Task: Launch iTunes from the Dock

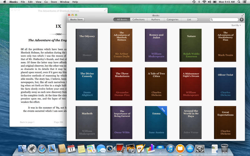Action: (x=170, y=149)
